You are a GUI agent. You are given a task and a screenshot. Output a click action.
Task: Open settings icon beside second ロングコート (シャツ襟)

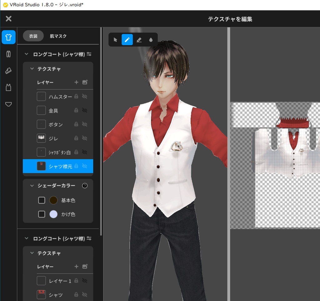(89, 238)
